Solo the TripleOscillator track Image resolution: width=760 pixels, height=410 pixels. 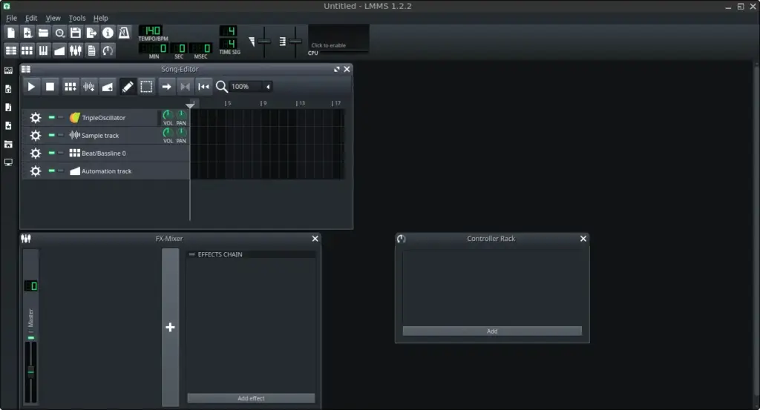coord(61,117)
